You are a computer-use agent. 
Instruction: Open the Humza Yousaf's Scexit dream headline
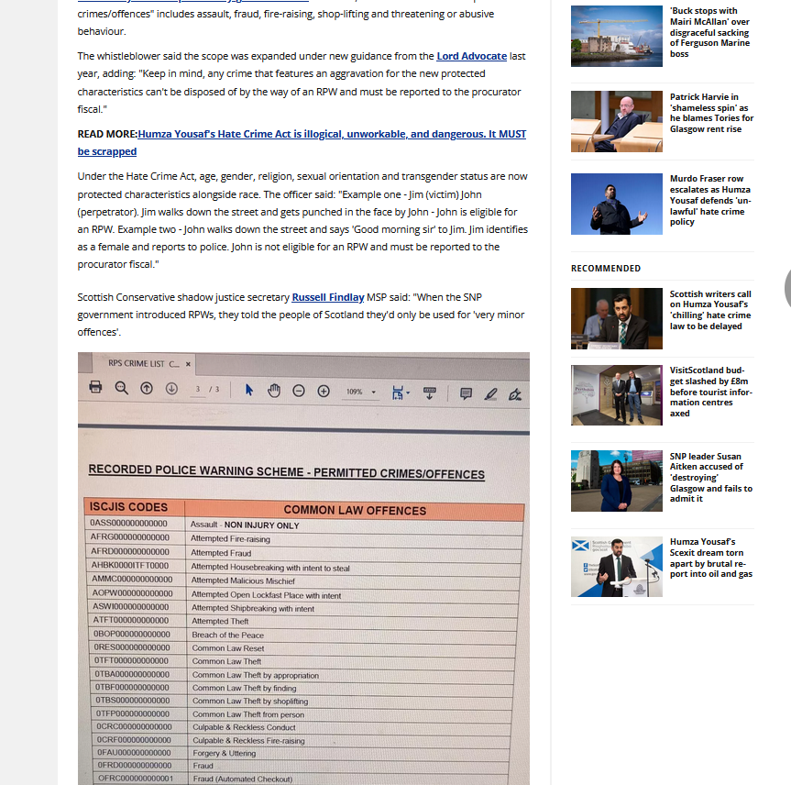point(710,558)
